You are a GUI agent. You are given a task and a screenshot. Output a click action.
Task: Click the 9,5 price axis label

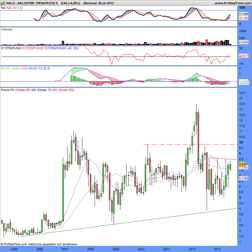241,148
